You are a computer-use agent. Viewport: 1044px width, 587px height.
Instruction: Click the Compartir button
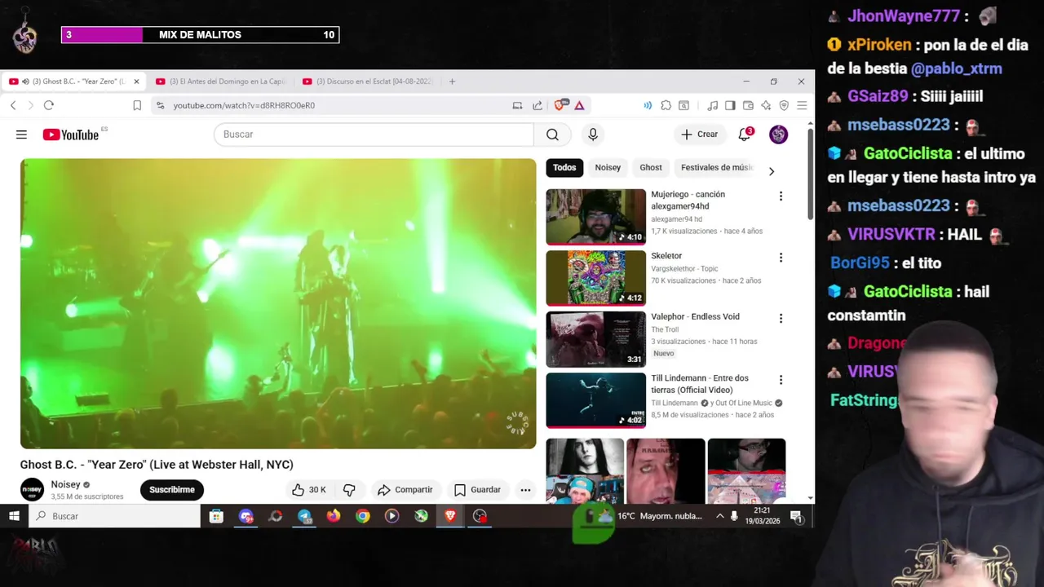click(x=405, y=490)
